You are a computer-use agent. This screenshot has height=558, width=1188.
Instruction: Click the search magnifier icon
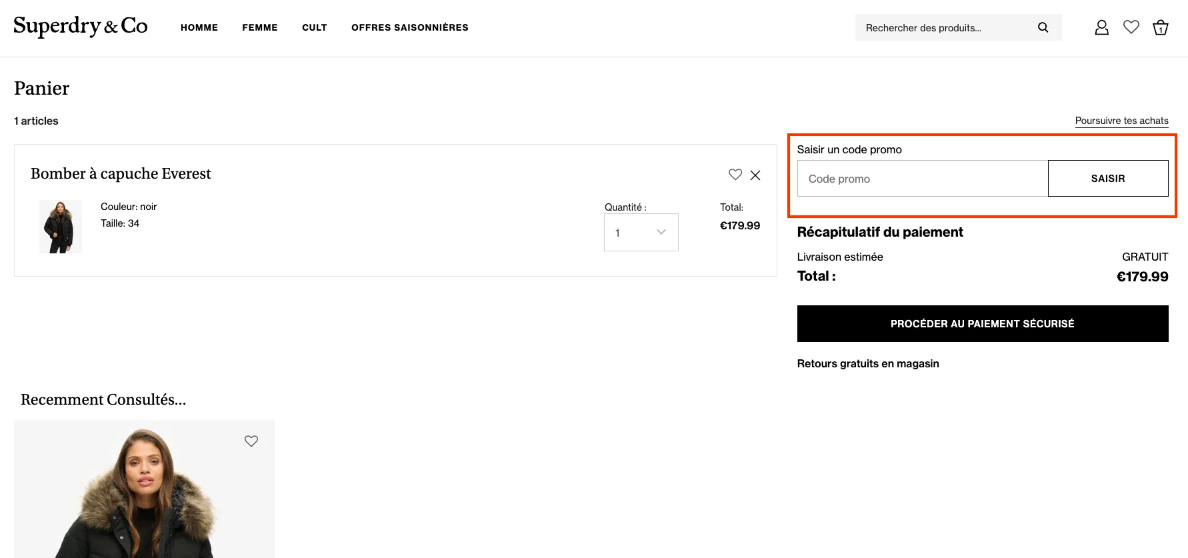1043,27
